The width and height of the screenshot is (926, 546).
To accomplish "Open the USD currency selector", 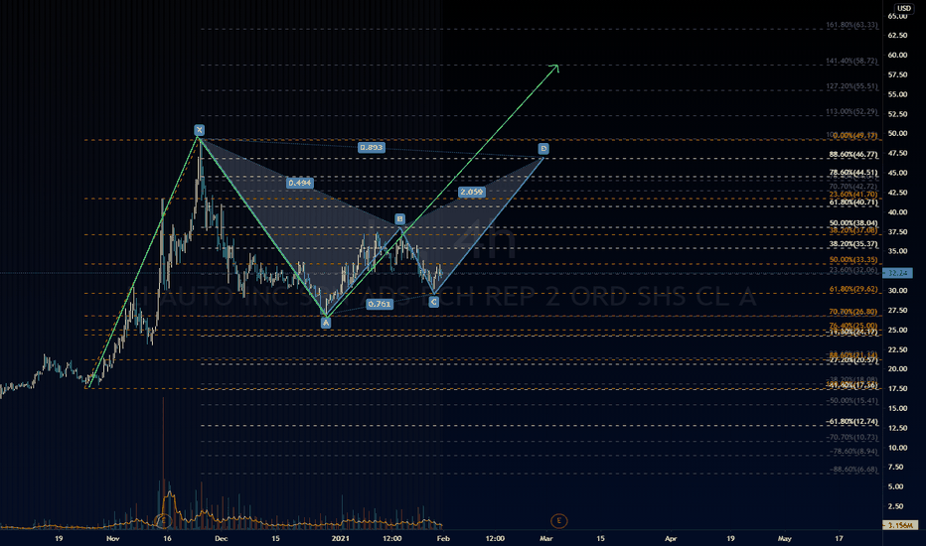I will (x=904, y=8).
